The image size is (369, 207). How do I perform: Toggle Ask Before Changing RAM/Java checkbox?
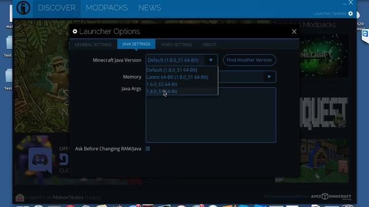click(x=148, y=149)
